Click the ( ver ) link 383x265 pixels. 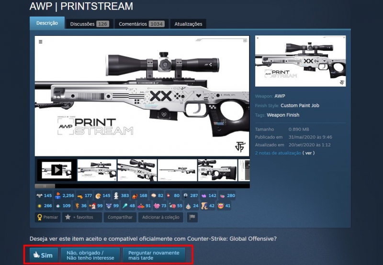coord(308,153)
